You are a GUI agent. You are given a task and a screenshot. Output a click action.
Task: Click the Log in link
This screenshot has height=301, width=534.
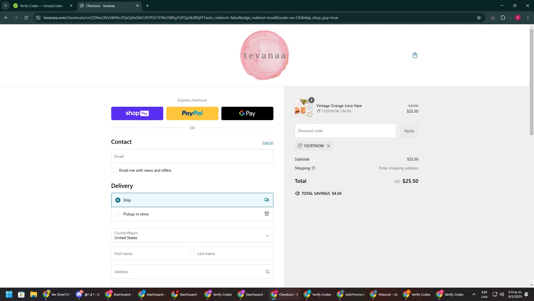pyautogui.click(x=268, y=143)
